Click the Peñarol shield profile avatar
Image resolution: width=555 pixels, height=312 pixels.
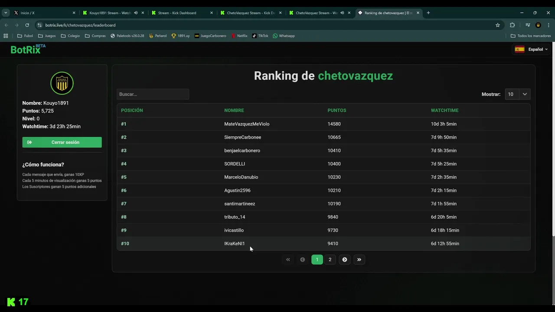click(62, 83)
